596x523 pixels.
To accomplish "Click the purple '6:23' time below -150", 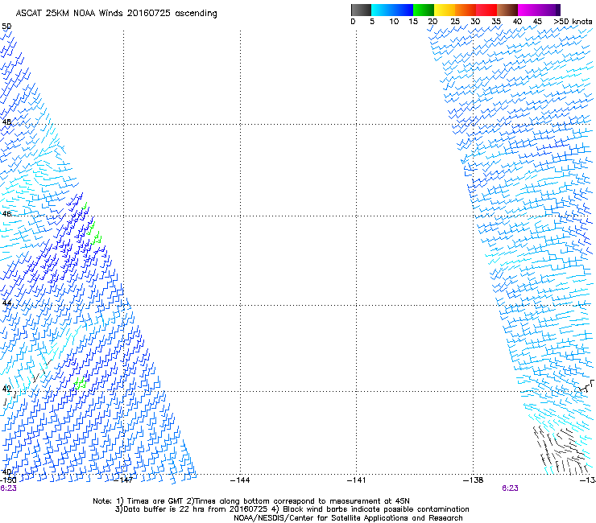I will (8, 488).
